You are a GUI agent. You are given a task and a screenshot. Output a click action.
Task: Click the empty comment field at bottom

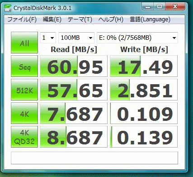[x=94, y=158]
